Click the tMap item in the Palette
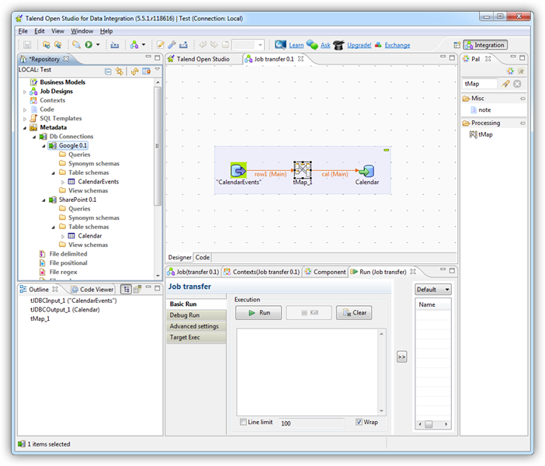The width and height of the screenshot is (545, 466). tap(484, 134)
